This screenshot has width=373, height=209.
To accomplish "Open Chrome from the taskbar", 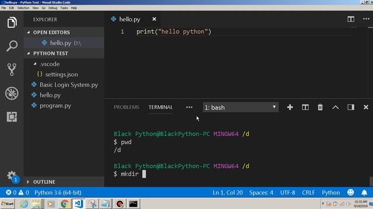I will 65,204.
